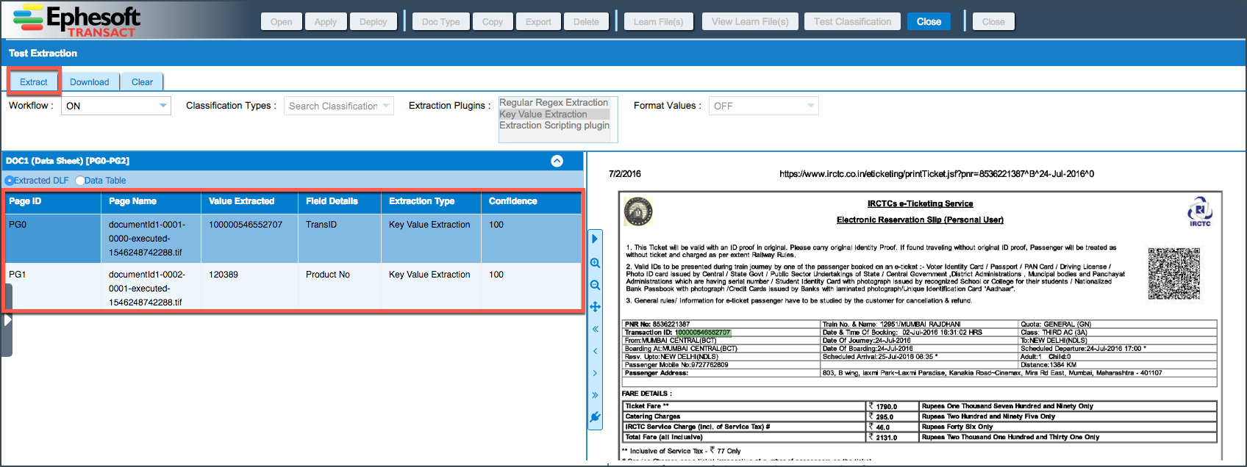Click Key Value Extraction in PG0 row
Viewport: 1247px width, 467px height.
[429, 225]
